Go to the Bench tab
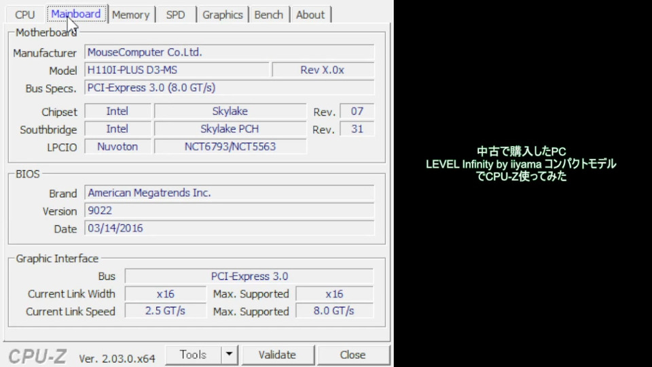This screenshot has height=367, width=652. [x=269, y=15]
